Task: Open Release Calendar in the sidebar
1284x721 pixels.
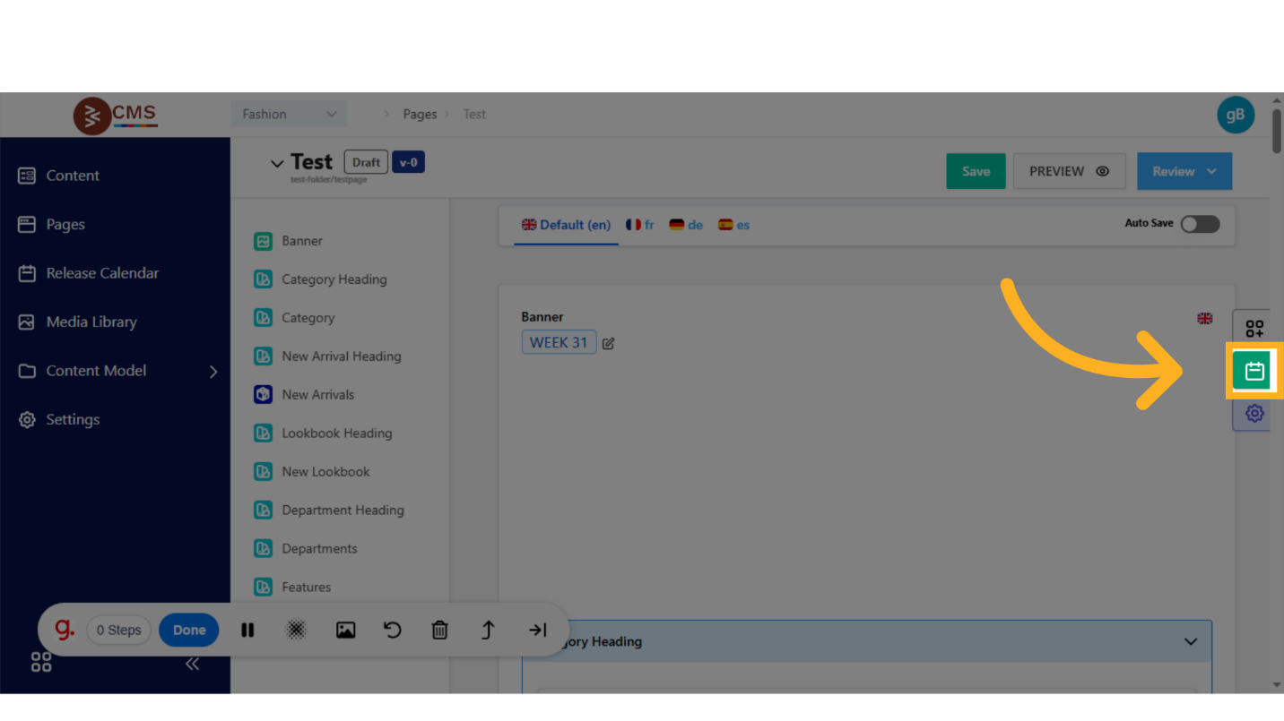Action: [102, 273]
